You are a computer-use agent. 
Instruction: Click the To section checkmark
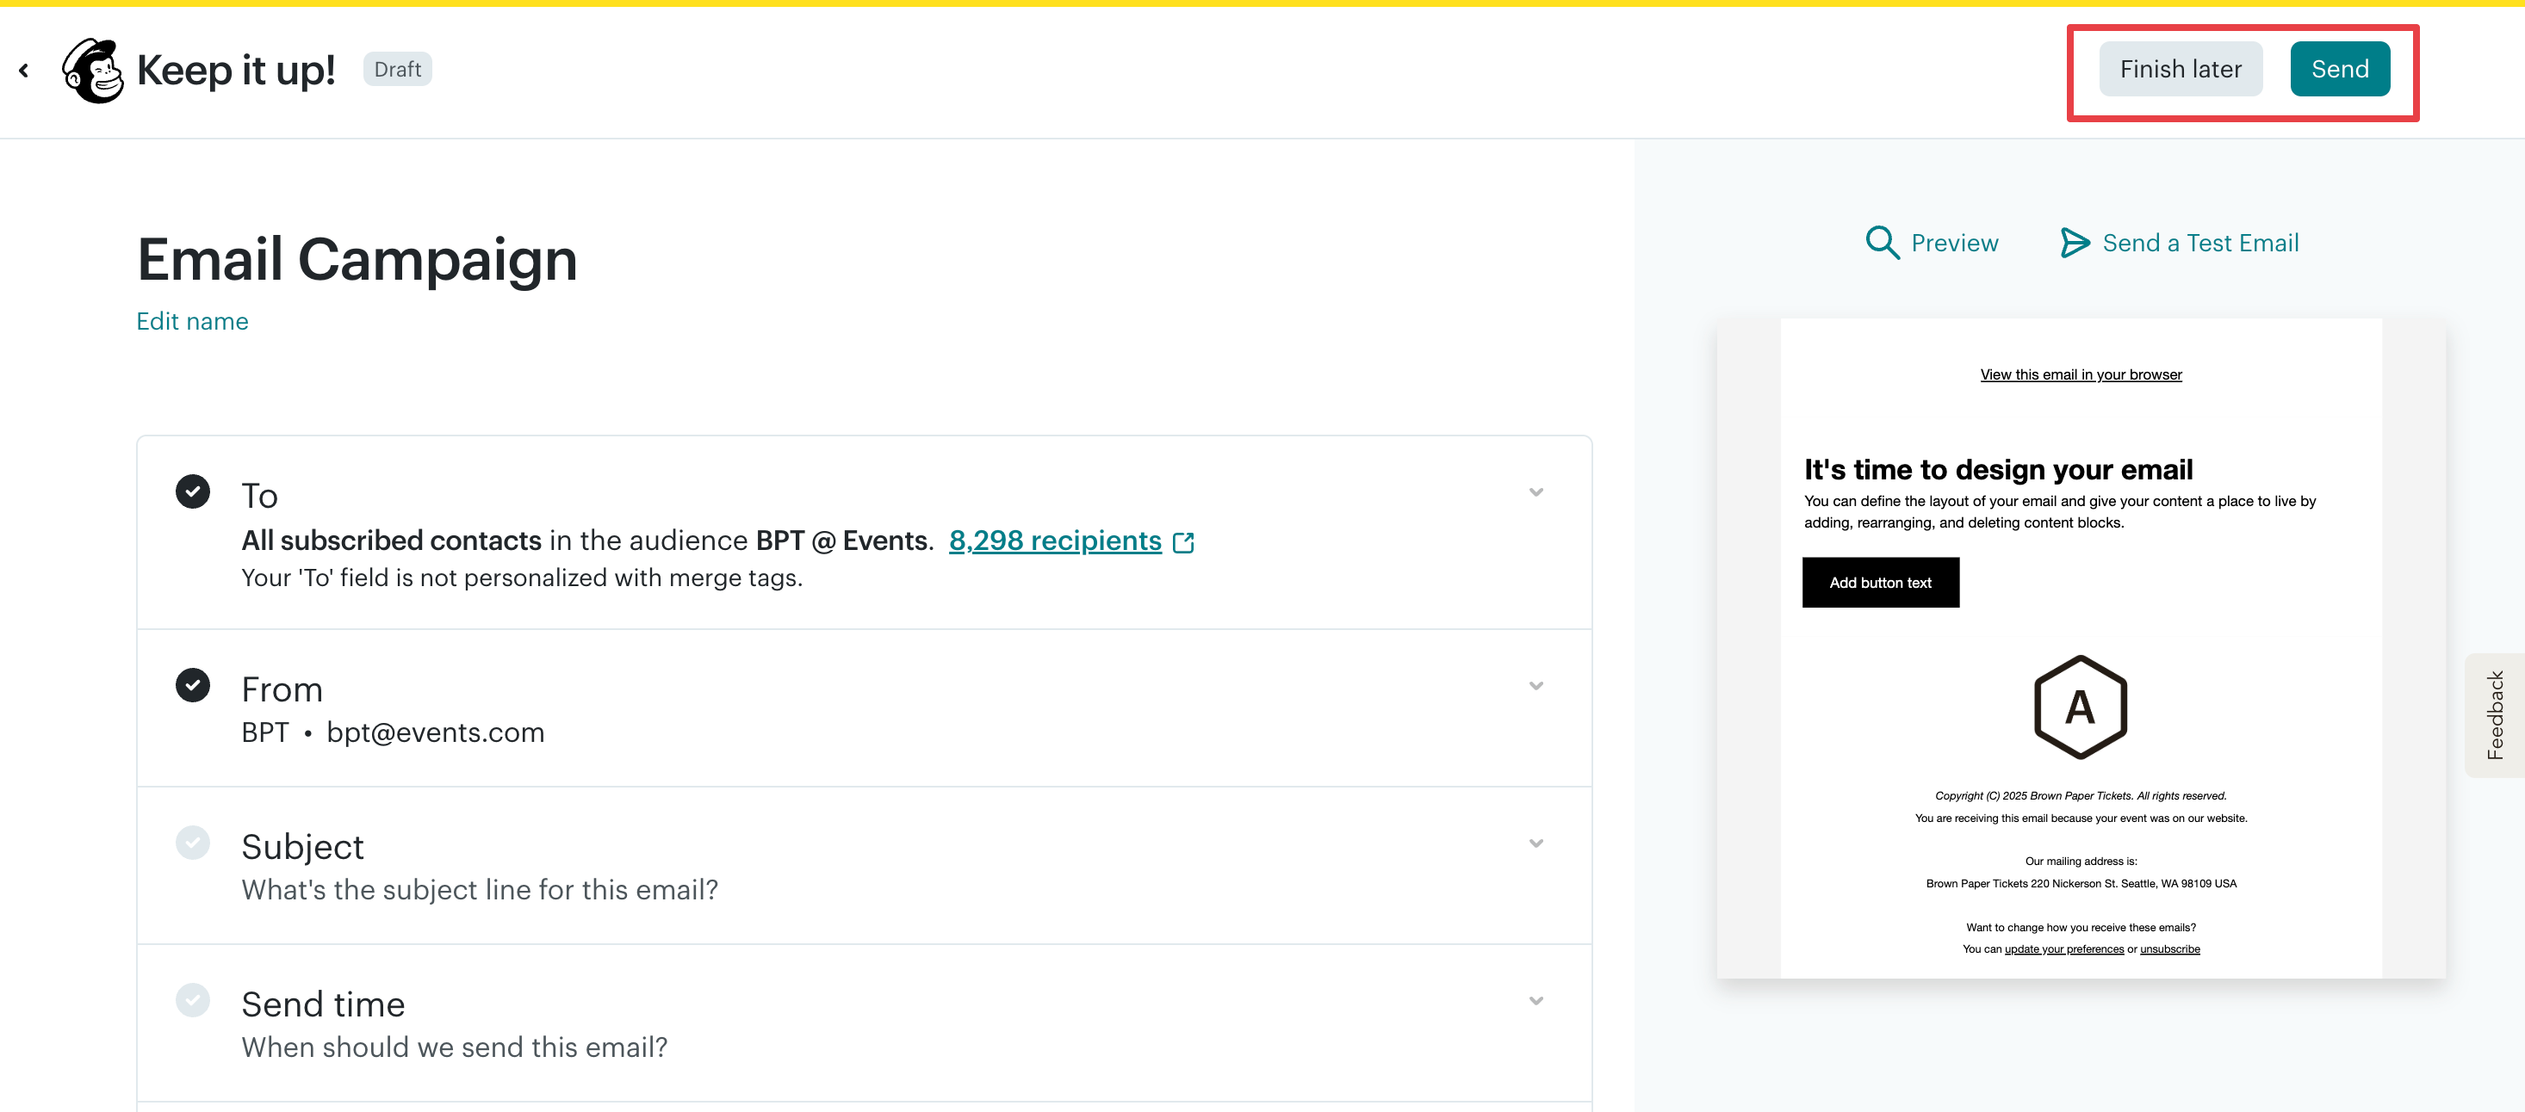(192, 491)
